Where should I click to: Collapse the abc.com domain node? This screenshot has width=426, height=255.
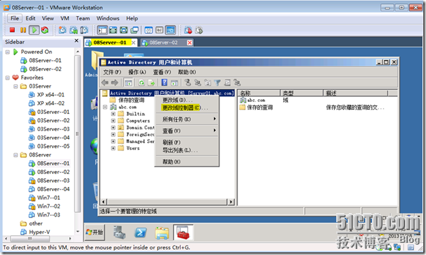pyautogui.click(x=105, y=107)
